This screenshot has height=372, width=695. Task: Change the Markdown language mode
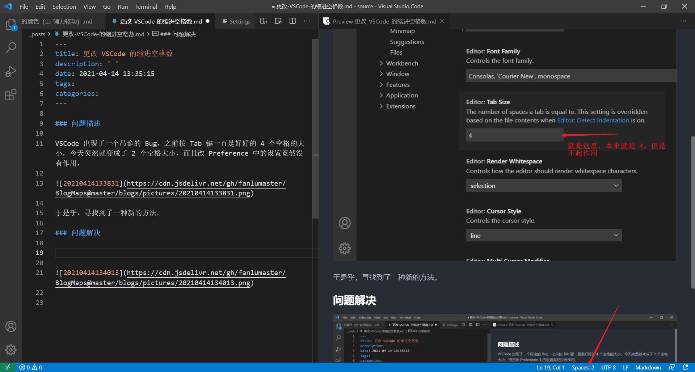(x=648, y=367)
